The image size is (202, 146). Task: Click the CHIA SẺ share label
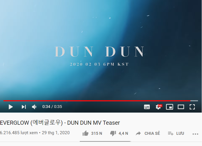coord(152,133)
